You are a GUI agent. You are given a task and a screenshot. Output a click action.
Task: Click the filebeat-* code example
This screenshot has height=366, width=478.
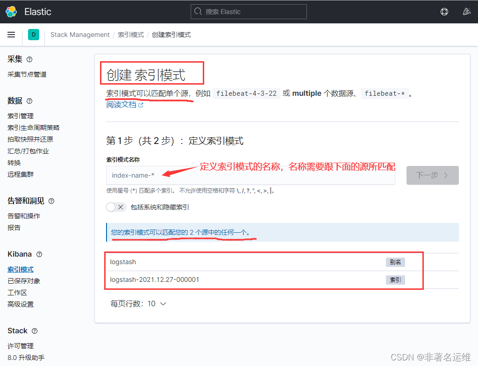click(385, 93)
